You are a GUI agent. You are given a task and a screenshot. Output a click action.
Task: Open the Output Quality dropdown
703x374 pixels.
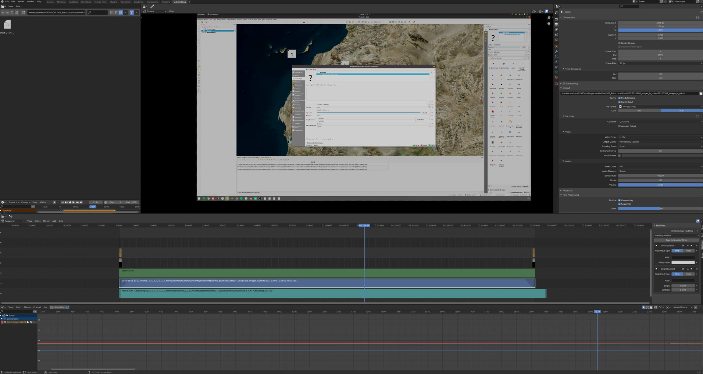(x=660, y=142)
